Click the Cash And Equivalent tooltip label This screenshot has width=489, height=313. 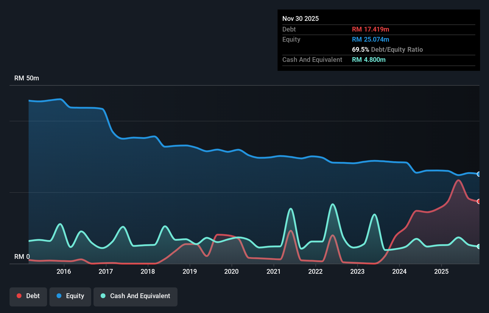(x=312, y=60)
